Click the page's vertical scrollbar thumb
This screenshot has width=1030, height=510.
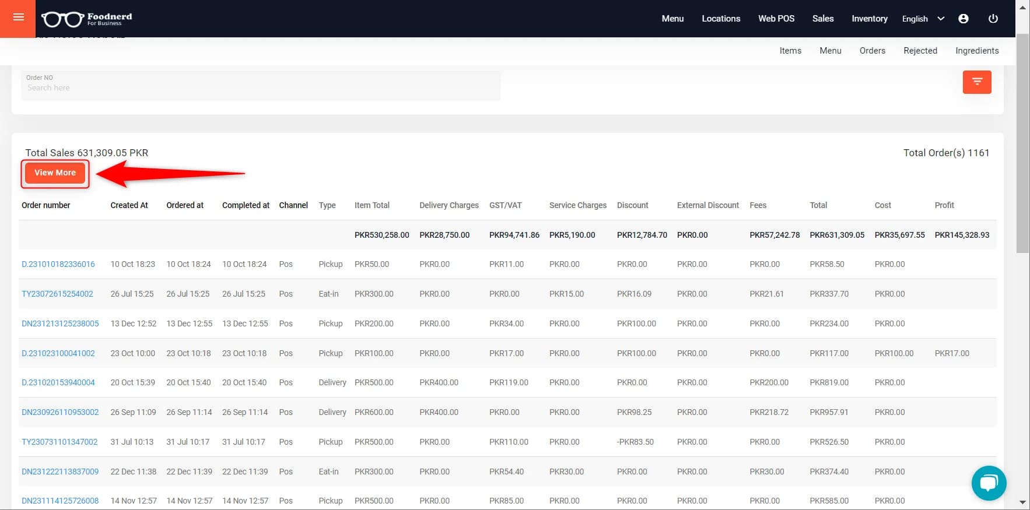click(1022, 143)
